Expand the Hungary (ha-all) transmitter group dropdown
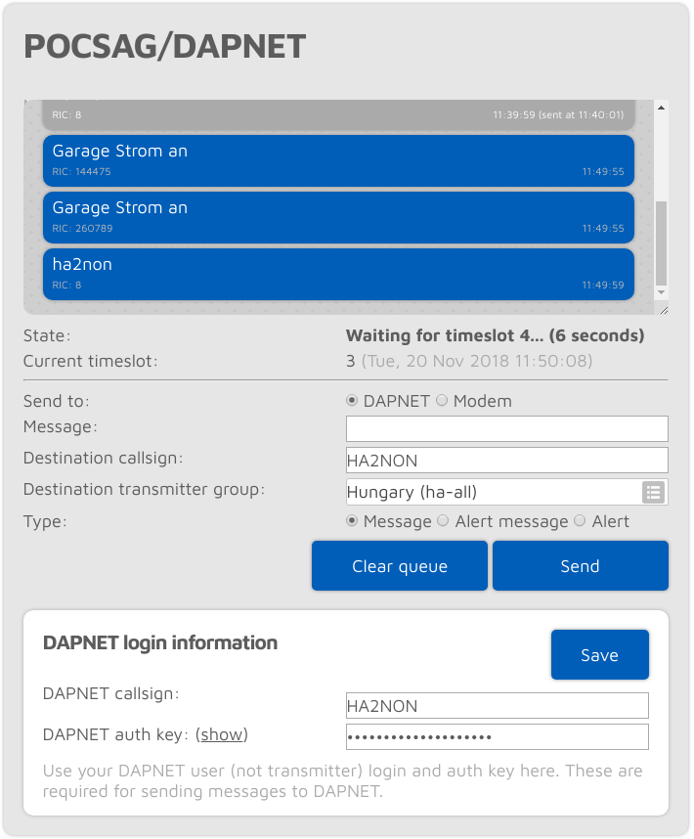Image resolution: width=694 pixels, height=839 pixels. pyautogui.click(x=494, y=492)
